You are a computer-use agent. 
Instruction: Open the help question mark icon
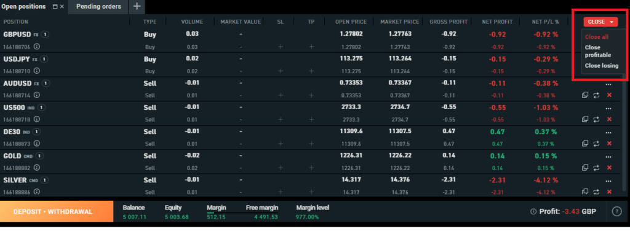point(616,211)
